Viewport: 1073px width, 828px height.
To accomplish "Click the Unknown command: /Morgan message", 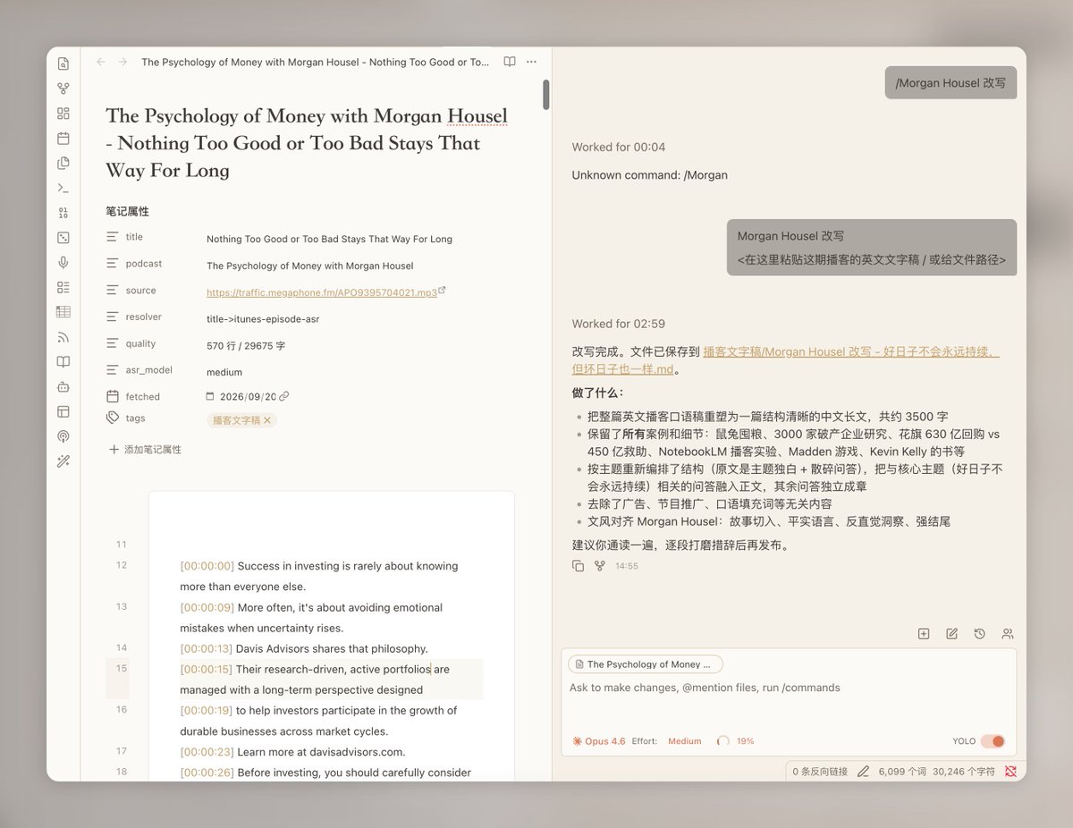I will [650, 175].
